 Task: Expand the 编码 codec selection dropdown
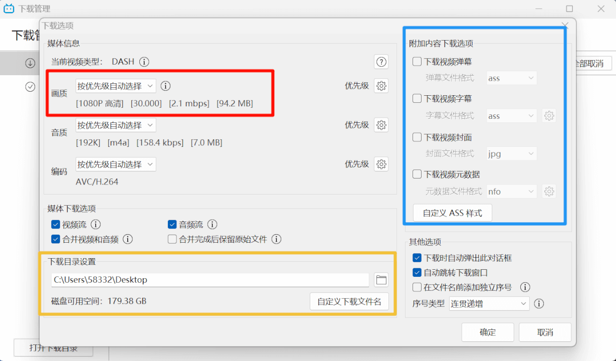point(116,164)
